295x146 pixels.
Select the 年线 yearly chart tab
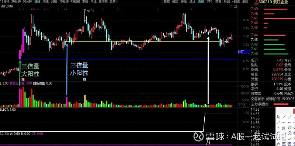point(93,1)
